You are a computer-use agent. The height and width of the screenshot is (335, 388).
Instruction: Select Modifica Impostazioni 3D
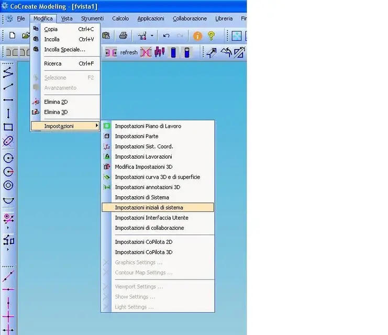click(x=158, y=167)
